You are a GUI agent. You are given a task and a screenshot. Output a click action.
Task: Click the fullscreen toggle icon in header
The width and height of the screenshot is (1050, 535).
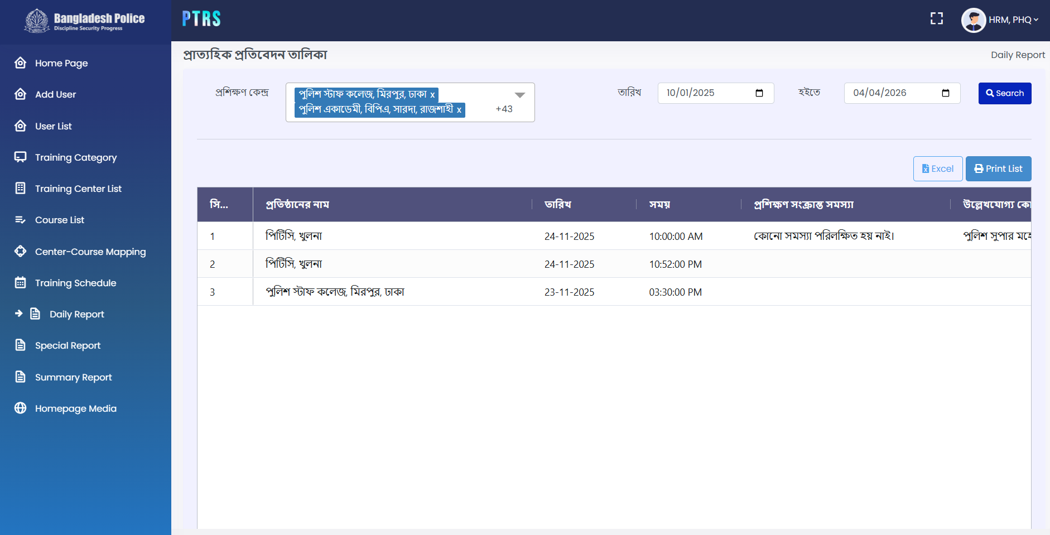click(937, 19)
